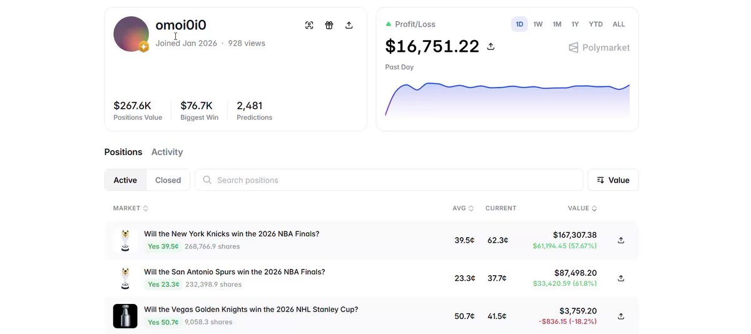Select the 1Y time range
This screenshot has height=334, width=751.
tap(575, 24)
